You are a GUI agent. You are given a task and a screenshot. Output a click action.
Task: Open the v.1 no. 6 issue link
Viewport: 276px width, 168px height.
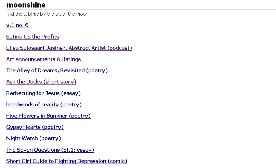coord(17,25)
